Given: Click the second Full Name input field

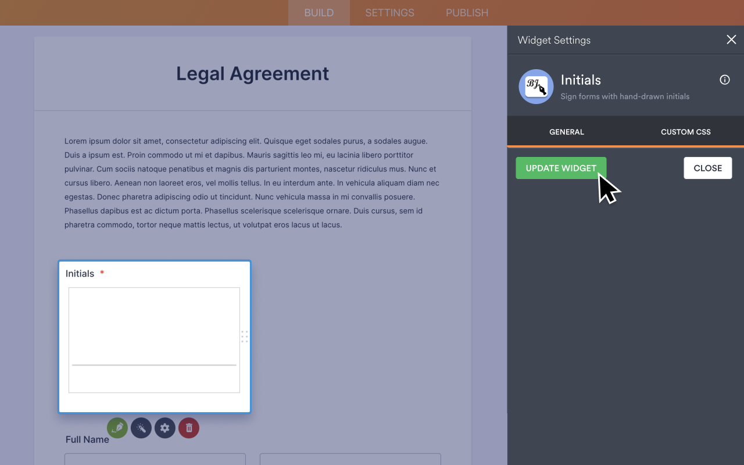Looking at the screenshot, I should (x=350, y=459).
